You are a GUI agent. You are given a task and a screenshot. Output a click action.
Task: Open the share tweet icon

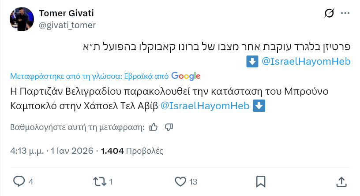coord(341,181)
